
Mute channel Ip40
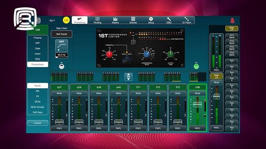(118, 93)
